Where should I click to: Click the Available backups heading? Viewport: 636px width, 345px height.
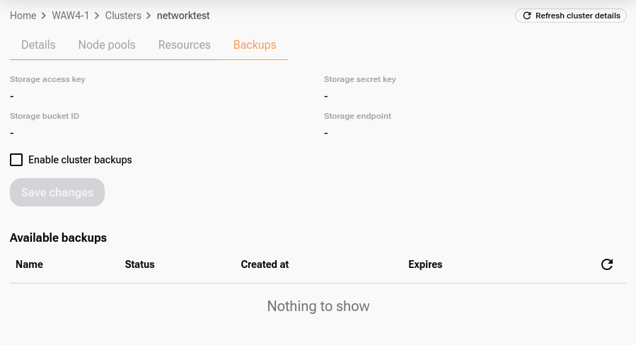pyautogui.click(x=58, y=238)
